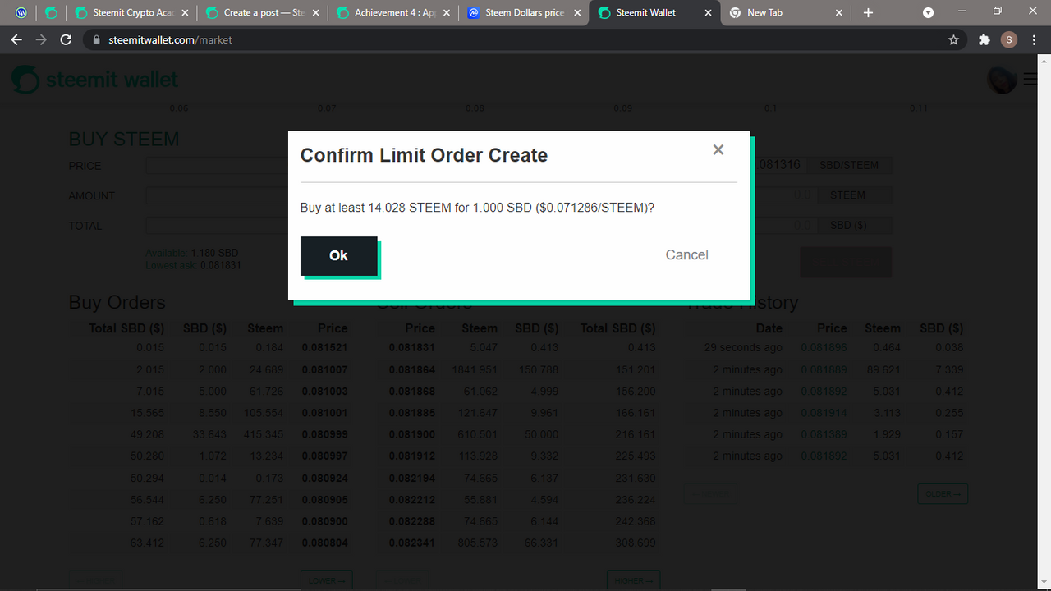Image resolution: width=1051 pixels, height=591 pixels.
Task: Open Chrome's three-dot menu
Action: [x=1034, y=39]
